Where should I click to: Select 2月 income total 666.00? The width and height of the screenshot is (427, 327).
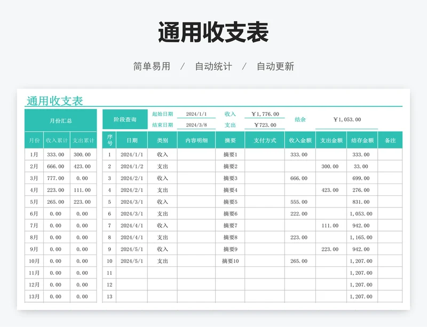(x=56, y=166)
